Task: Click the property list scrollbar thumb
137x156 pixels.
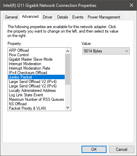Action: click(67, 69)
